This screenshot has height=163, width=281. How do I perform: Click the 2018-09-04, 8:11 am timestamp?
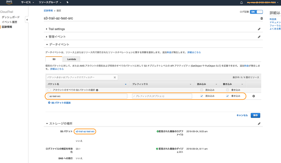[x=197, y=149]
